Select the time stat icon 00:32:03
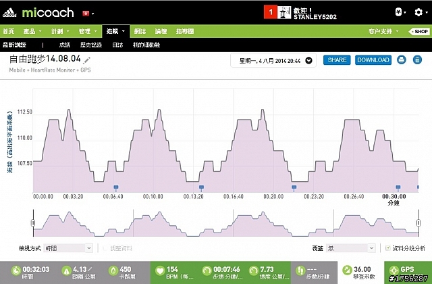This screenshot has height=284, width=432. pos(16,270)
